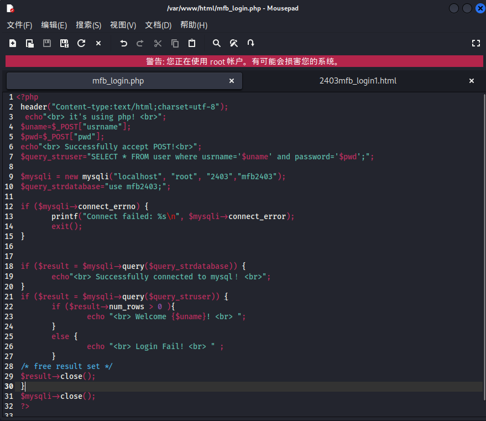
Task: Open the 搜索(S) menu
Action: click(x=88, y=25)
